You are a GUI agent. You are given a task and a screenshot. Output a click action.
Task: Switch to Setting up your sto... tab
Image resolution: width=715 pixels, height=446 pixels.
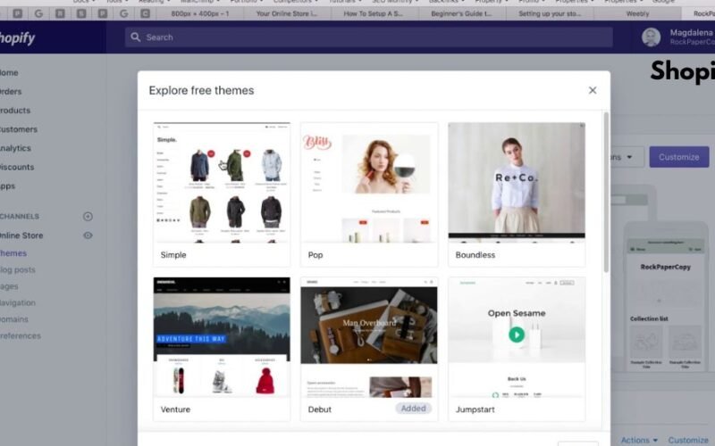pyautogui.click(x=550, y=13)
